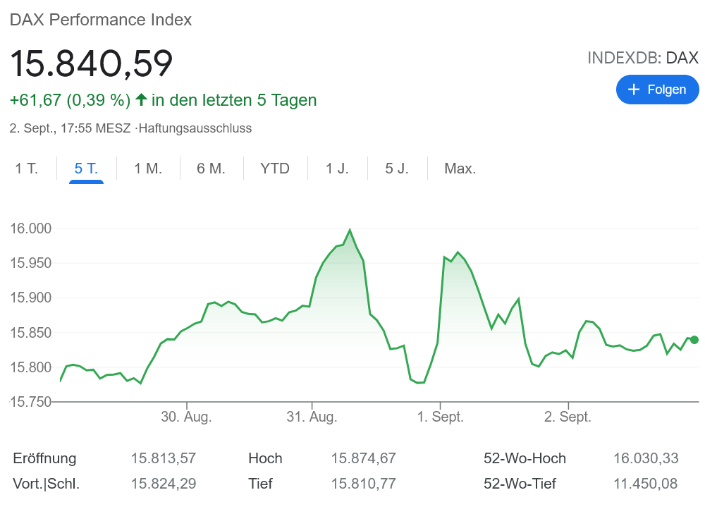
Task: Click the 1. Sept. date label on the axis
Action: coord(440,417)
